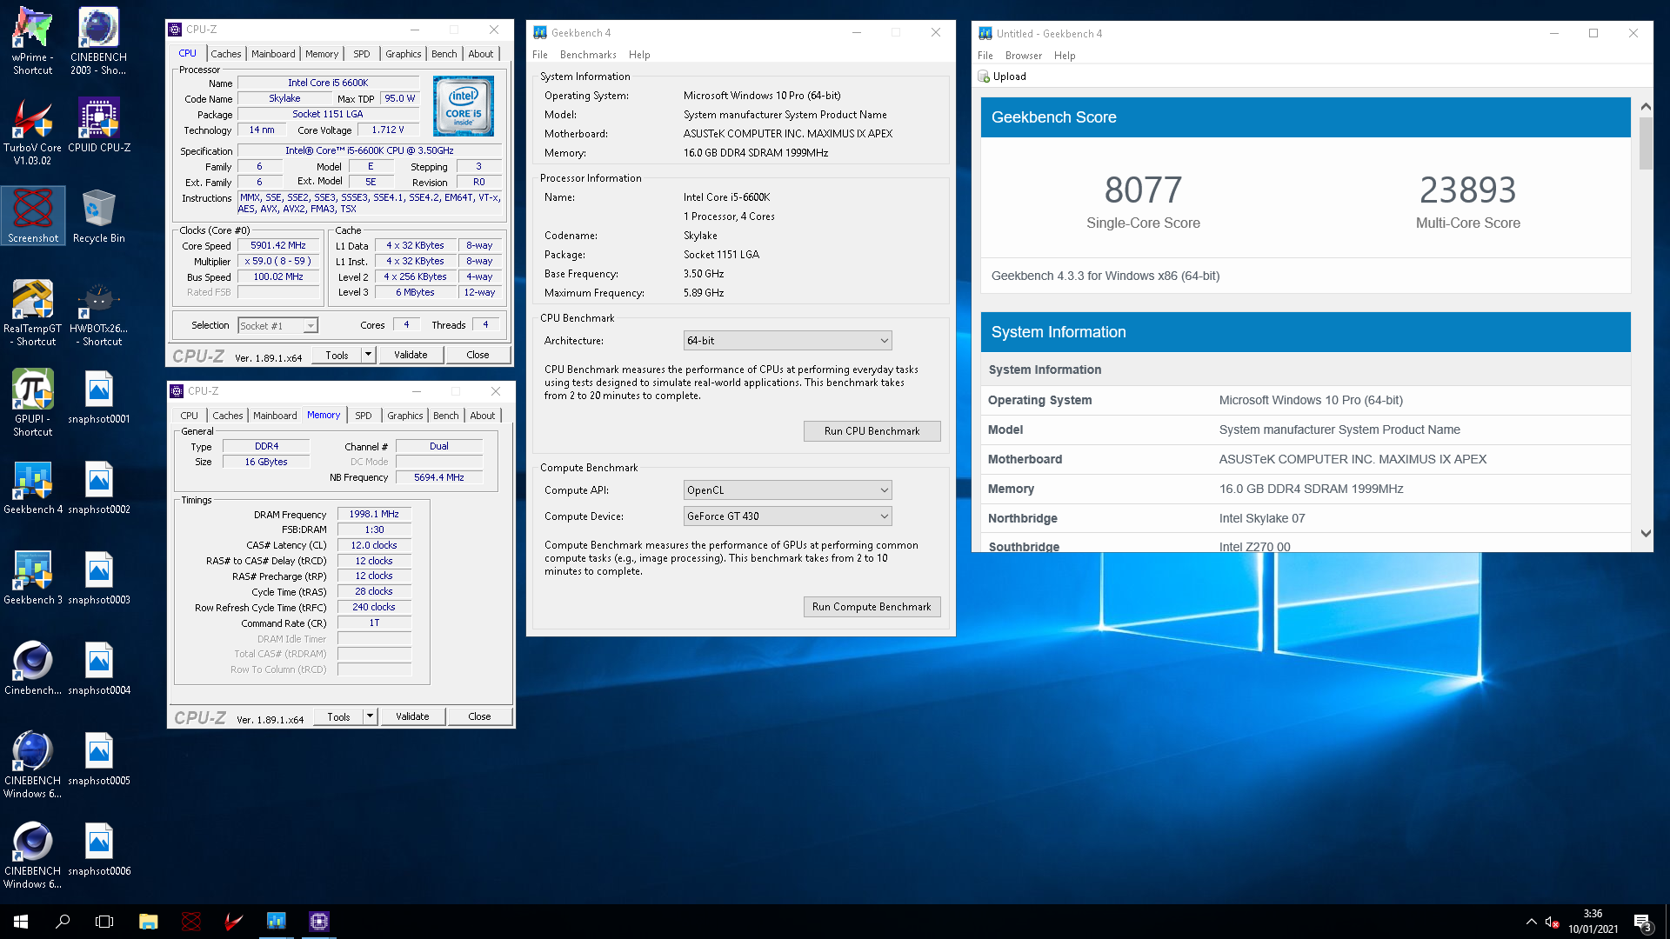This screenshot has height=939, width=1670.
Task: Open the snapshot0005 image file
Action: tap(99, 758)
